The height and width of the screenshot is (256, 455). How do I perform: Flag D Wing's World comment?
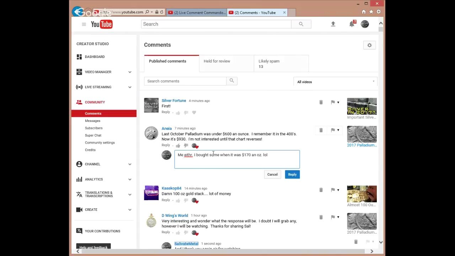333,217
